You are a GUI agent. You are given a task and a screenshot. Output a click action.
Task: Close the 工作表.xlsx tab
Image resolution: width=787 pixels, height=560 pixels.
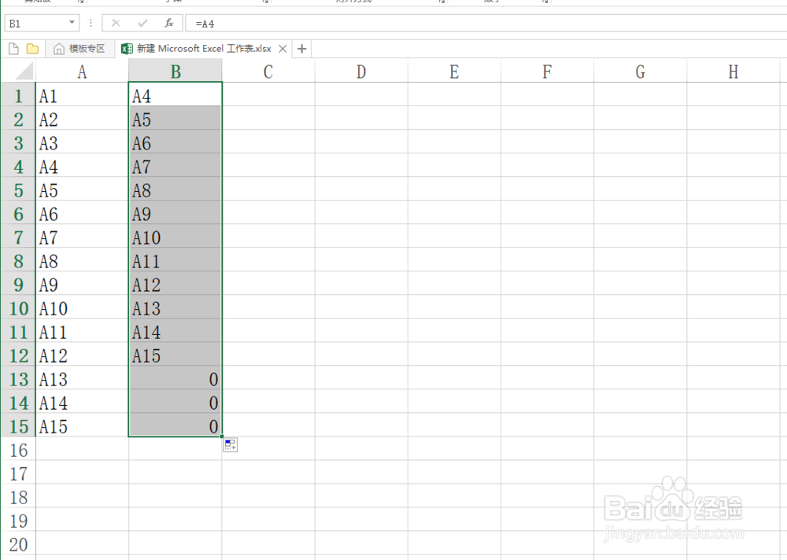(x=283, y=49)
